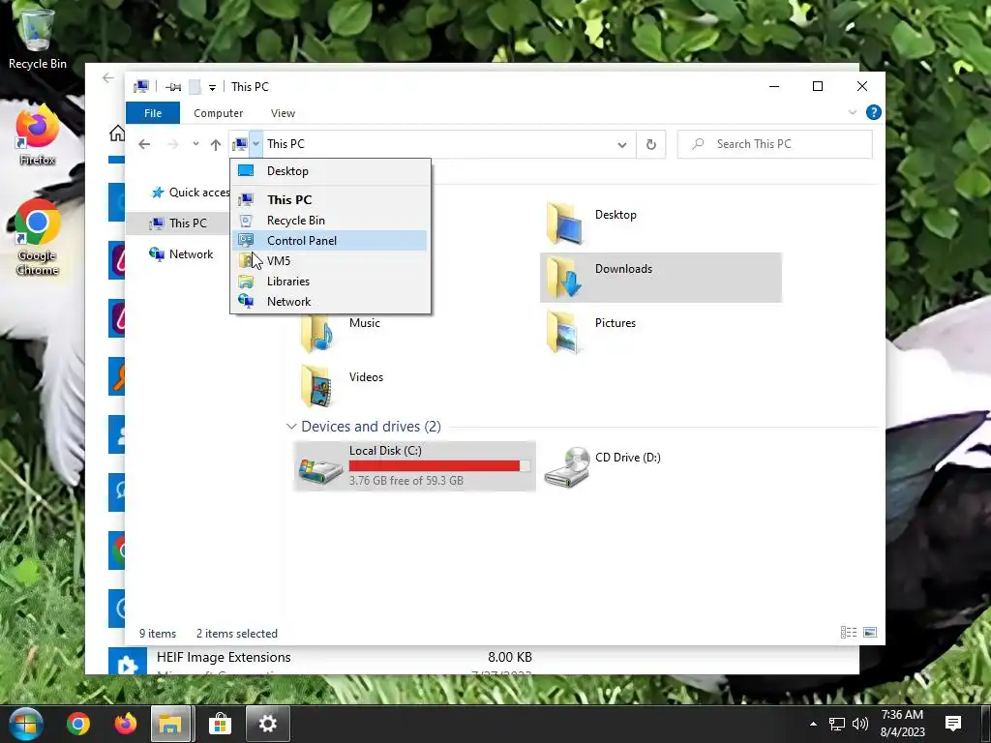Click address bar location chevron
Image resolution: width=991 pixels, height=743 pixels.
click(255, 144)
